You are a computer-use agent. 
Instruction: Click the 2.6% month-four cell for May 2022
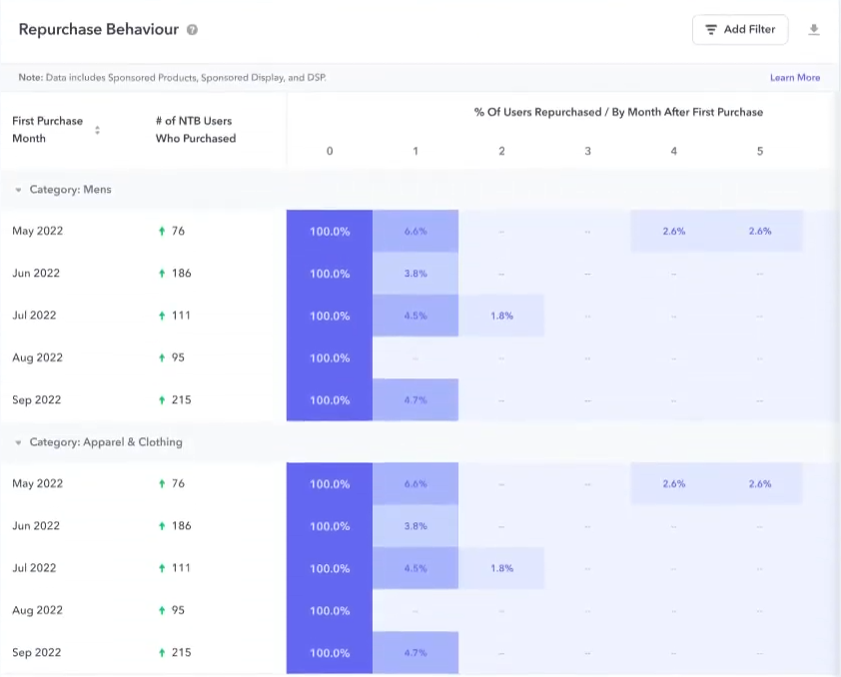(673, 231)
